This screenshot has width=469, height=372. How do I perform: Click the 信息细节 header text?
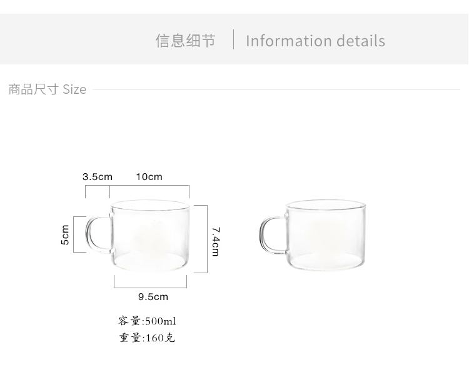point(185,41)
